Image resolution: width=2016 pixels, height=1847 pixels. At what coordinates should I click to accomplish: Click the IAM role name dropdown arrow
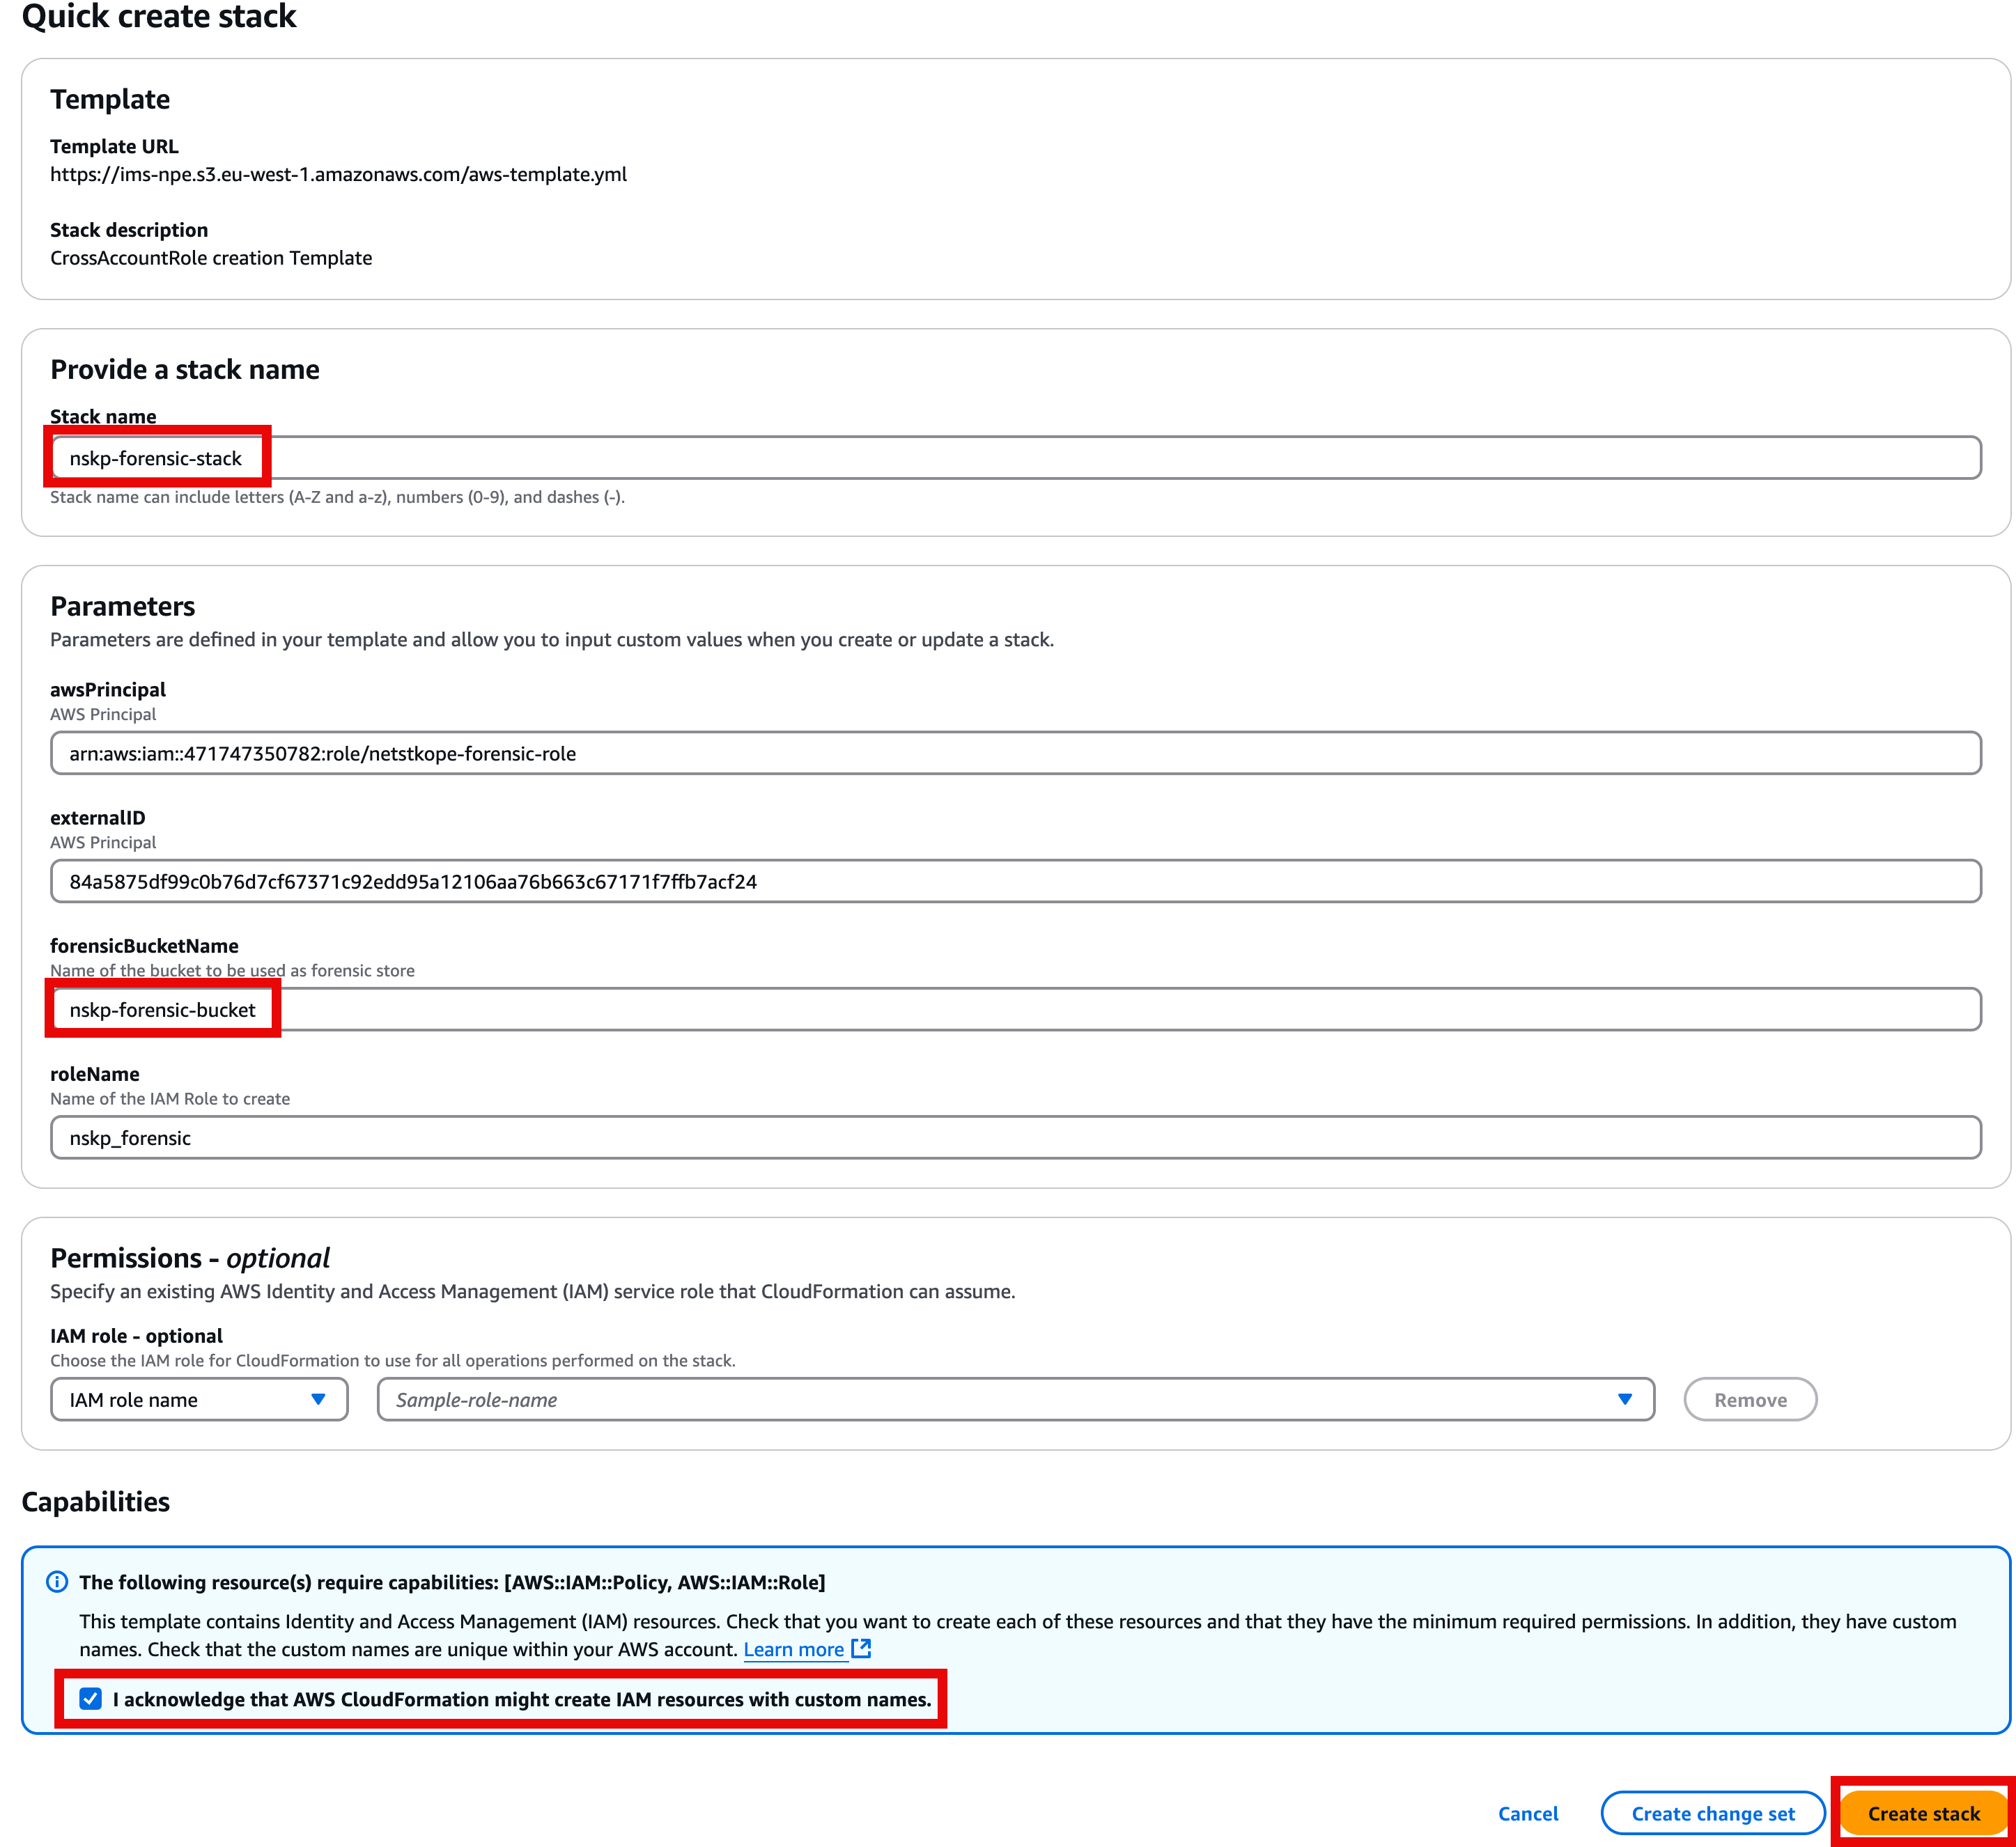(x=318, y=1399)
